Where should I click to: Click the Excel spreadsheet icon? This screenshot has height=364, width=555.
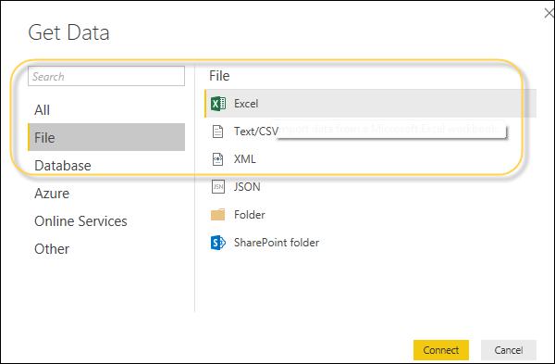point(218,104)
